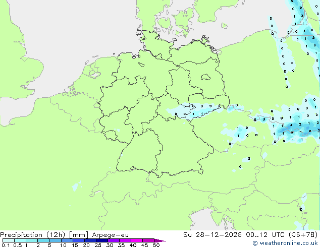Screen dimensions: 320x247
Task: Click the '45' legend scale label
Action: point(144,245)
